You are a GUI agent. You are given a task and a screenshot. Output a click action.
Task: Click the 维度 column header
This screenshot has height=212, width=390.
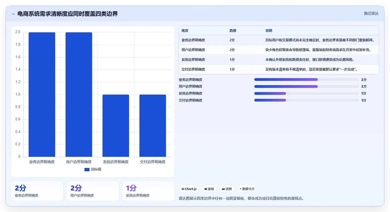(x=185, y=31)
